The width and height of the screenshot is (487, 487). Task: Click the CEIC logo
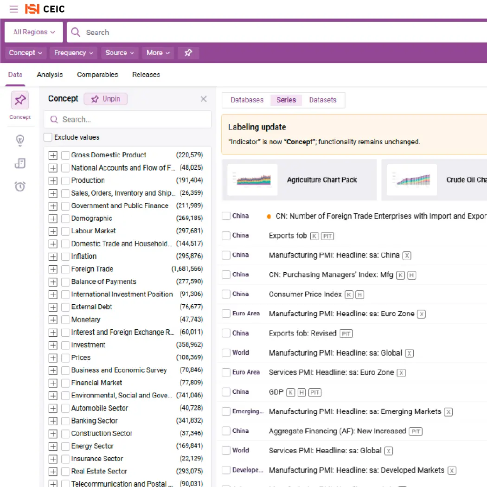(45, 9)
